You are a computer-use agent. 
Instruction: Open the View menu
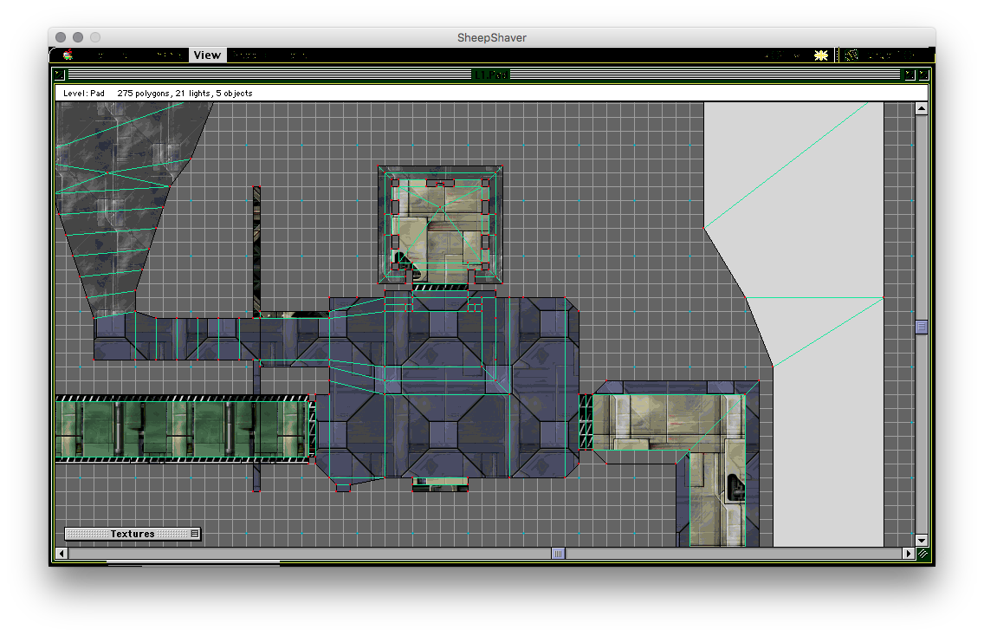pyautogui.click(x=207, y=55)
